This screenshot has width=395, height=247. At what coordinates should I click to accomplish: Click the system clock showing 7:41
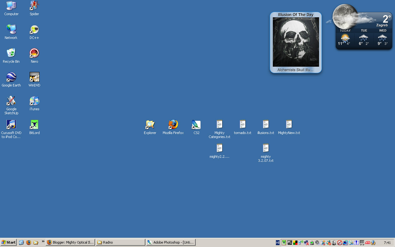pyautogui.click(x=387, y=243)
